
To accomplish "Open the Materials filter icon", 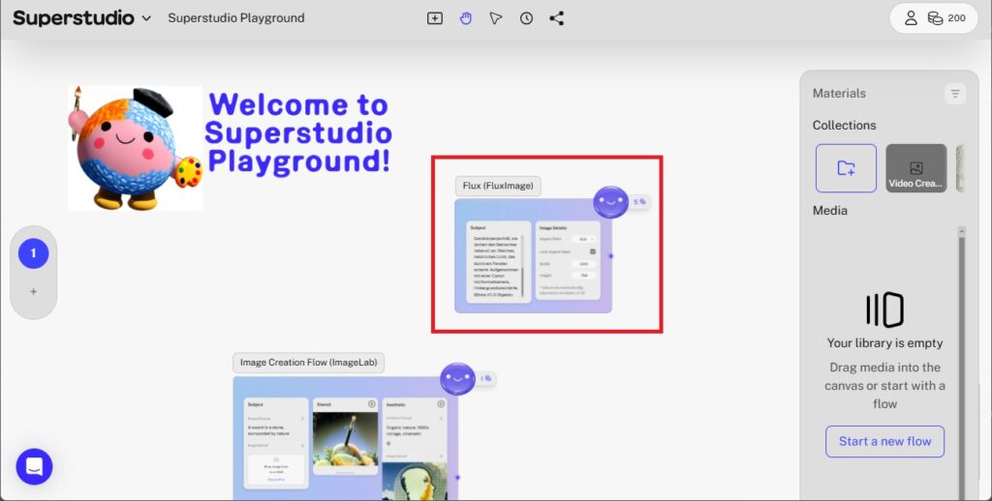I will click(x=955, y=94).
